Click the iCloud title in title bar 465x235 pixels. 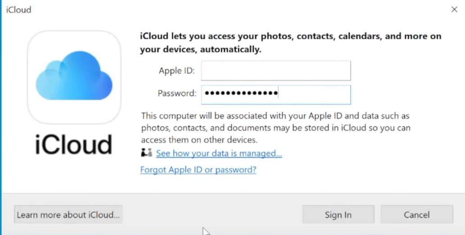coord(18,10)
